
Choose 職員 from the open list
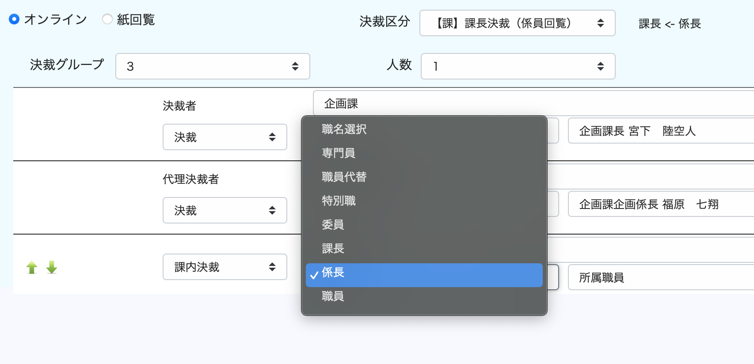point(333,296)
